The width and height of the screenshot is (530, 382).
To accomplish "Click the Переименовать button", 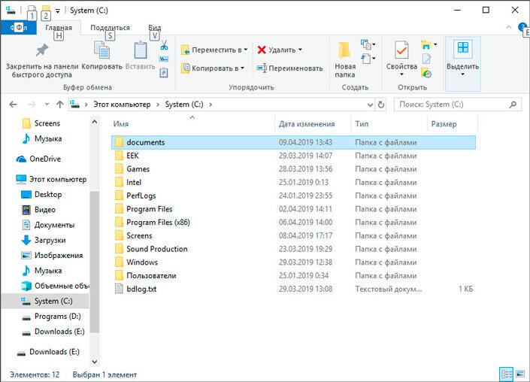I will pyautogui.click(x=289, y=68).
